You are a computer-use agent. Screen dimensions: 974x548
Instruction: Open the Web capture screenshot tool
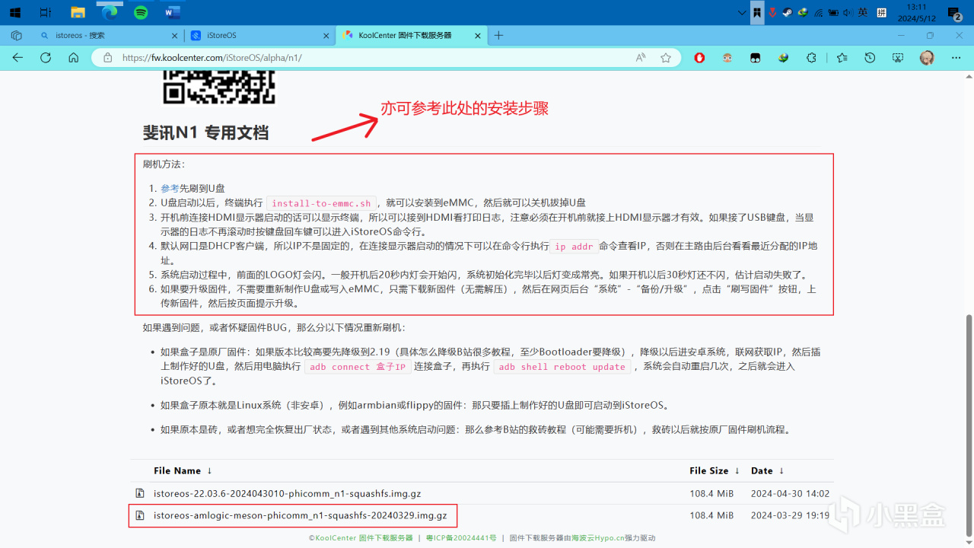click(898, 58)
